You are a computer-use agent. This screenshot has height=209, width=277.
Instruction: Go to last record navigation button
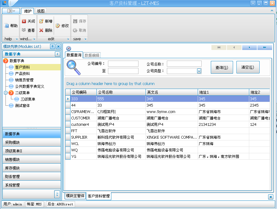(264, 47)
